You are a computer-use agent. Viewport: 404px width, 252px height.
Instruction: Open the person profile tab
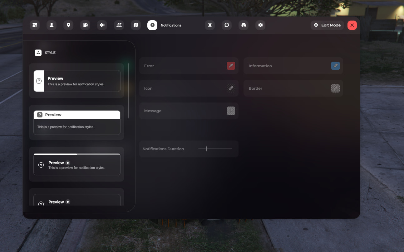point(52,25)
